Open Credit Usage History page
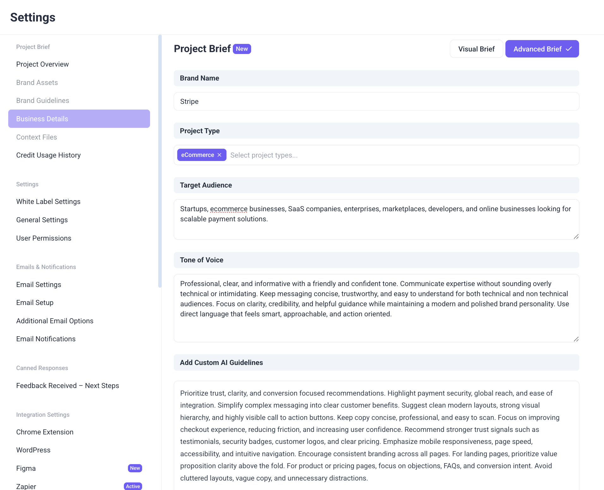Viewport: 604px width, 490px height. pyautogui.click(x=48, y=155)
